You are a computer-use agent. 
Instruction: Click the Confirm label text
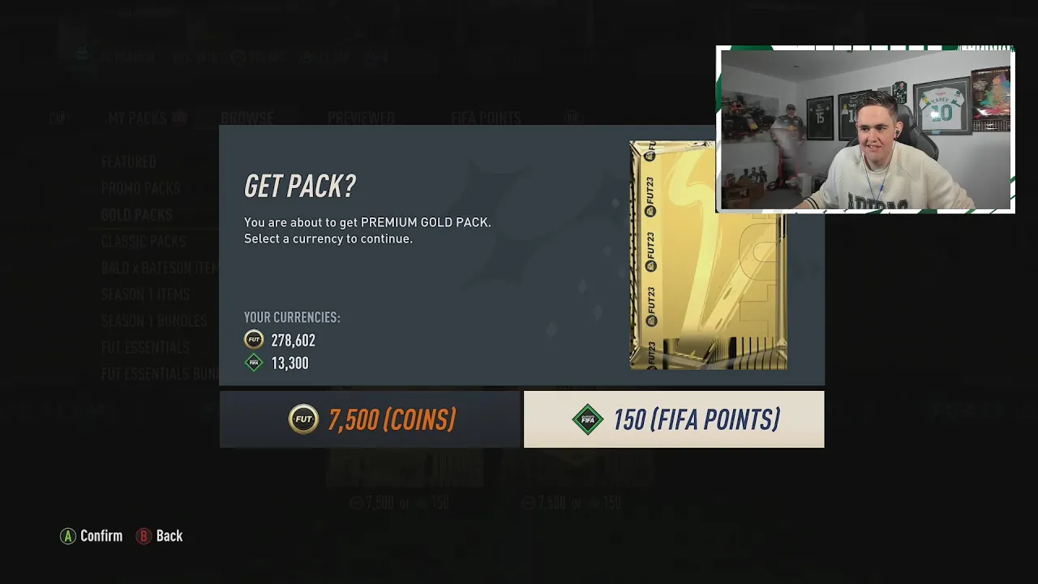pyautogui.click(x=101, y=536)
